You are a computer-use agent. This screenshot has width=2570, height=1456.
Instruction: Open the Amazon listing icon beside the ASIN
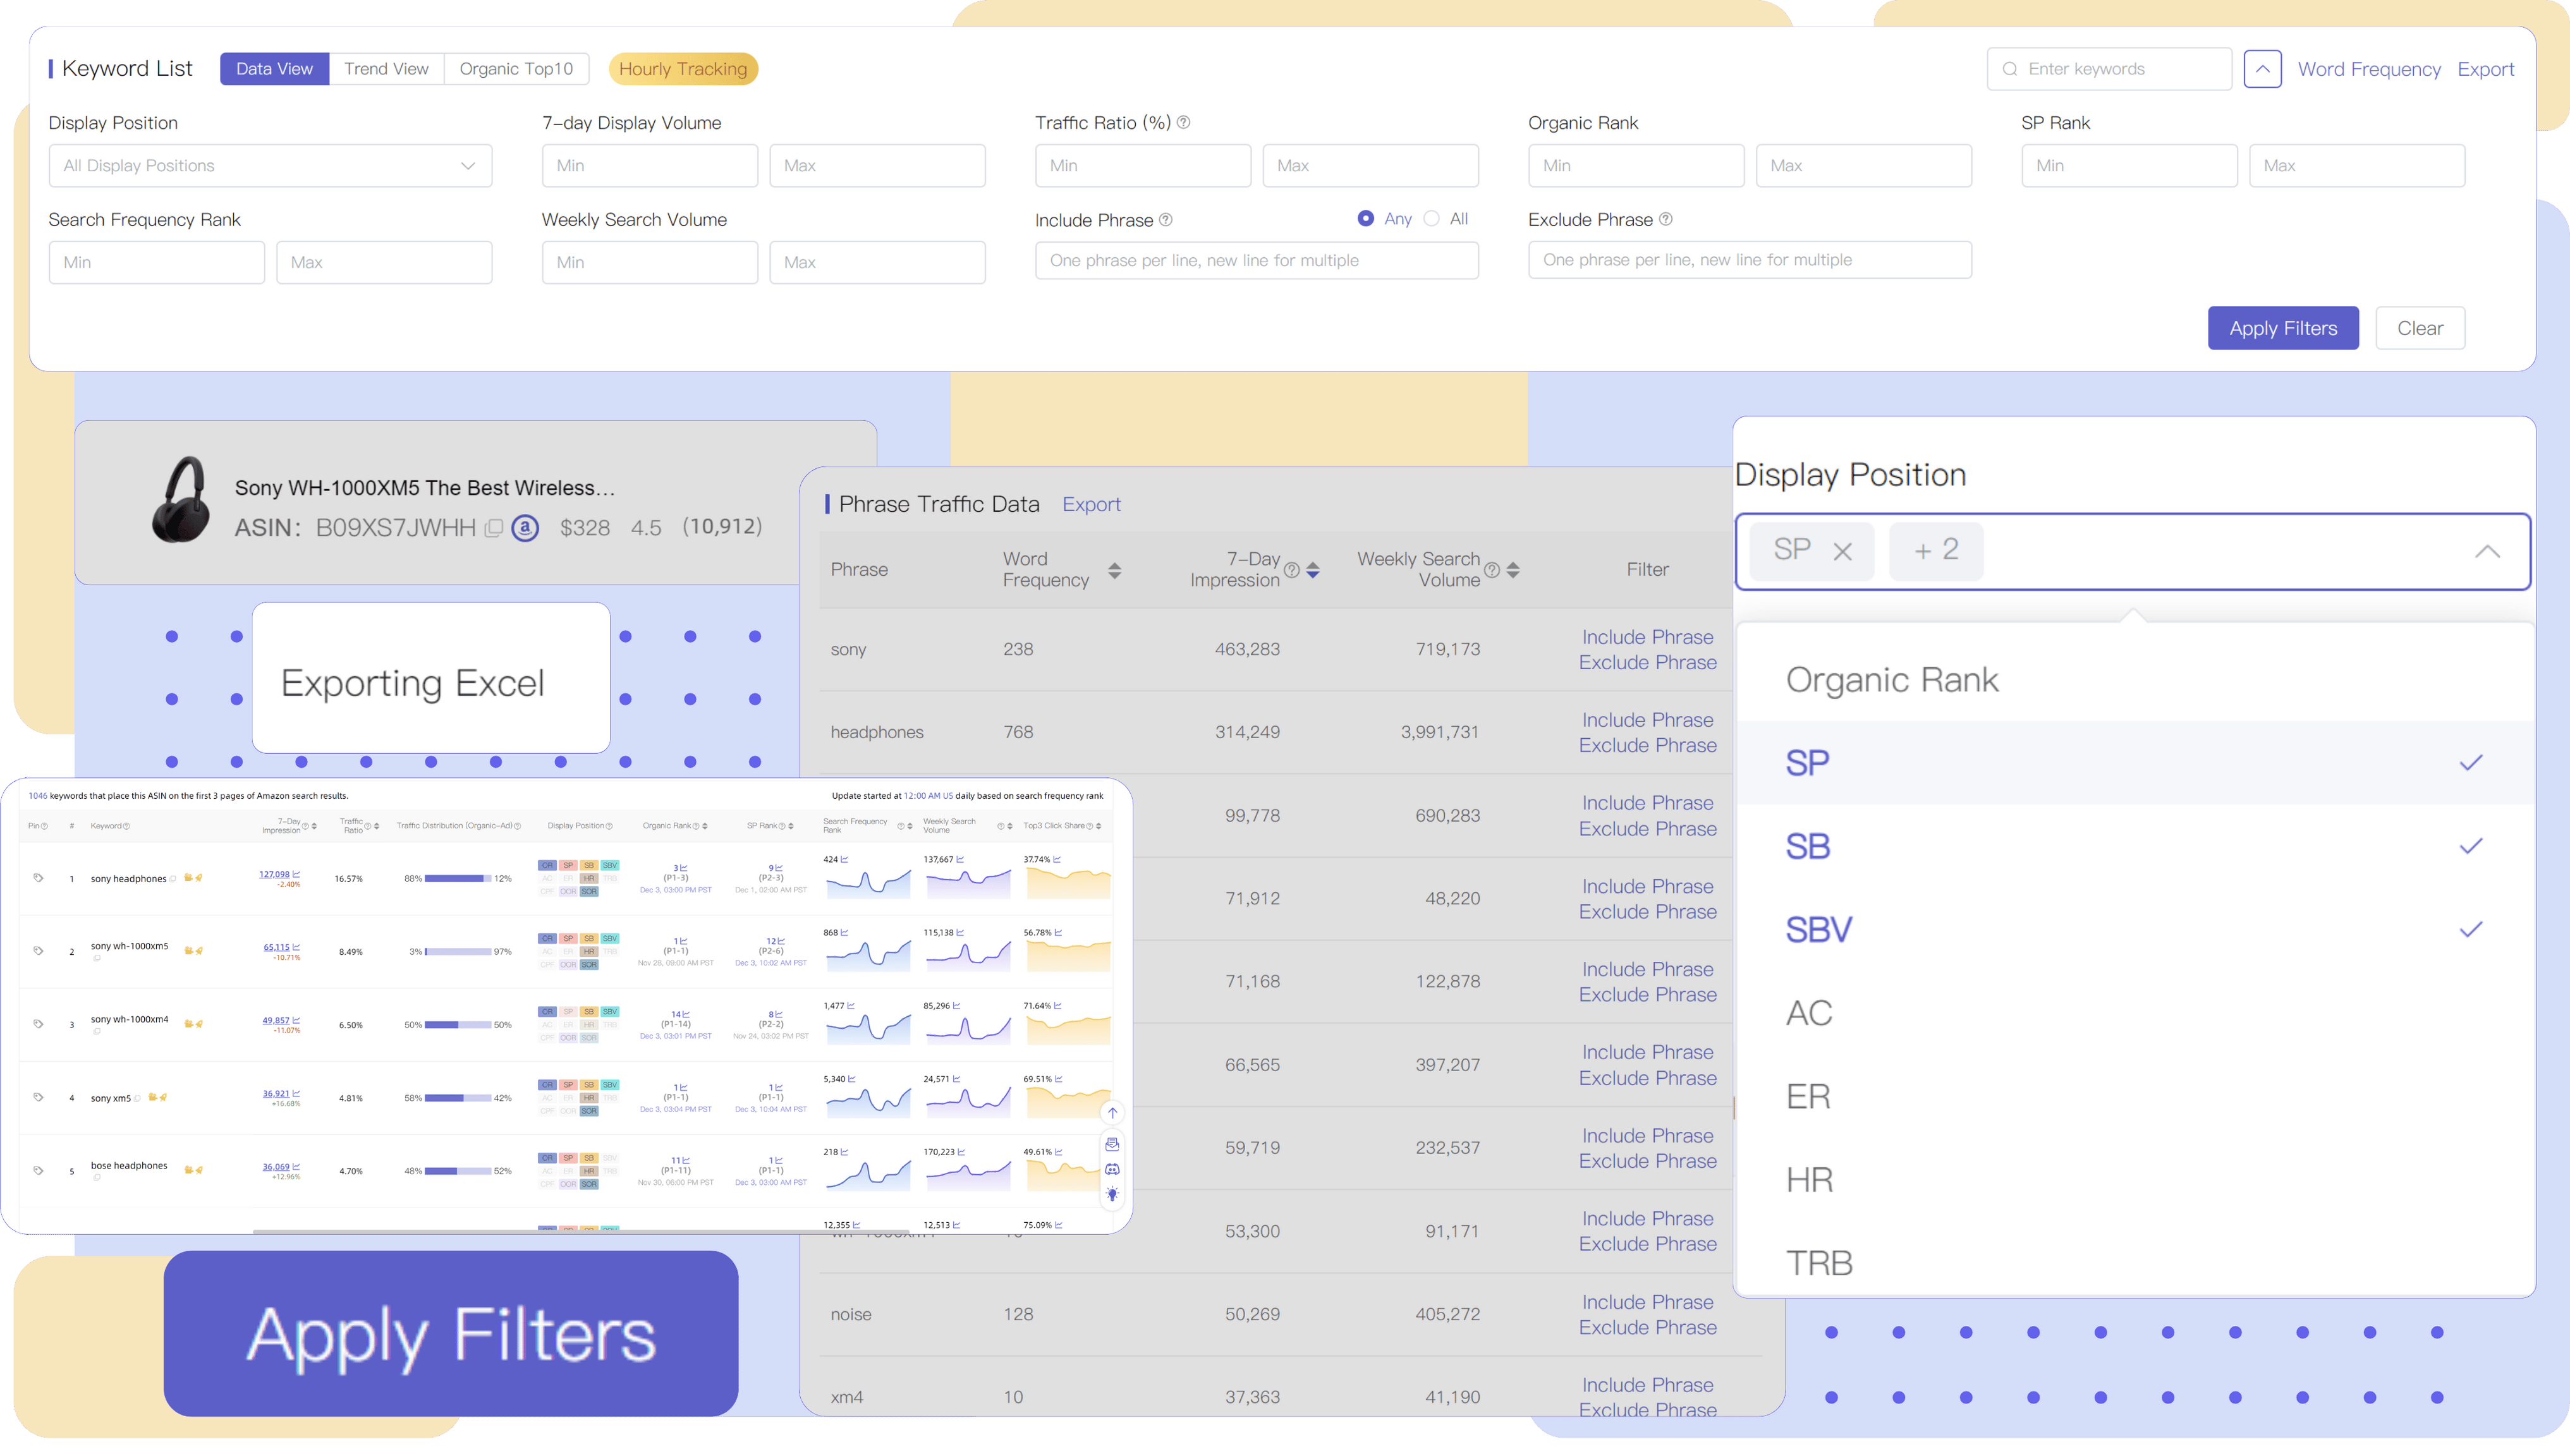(x=525, y=527)
